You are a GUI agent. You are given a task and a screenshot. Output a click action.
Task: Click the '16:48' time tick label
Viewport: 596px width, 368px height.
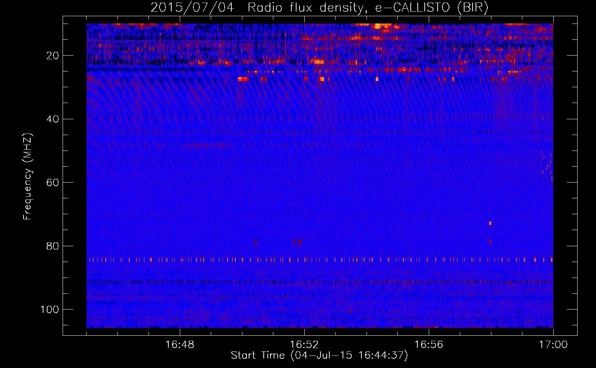coord(180,345)
